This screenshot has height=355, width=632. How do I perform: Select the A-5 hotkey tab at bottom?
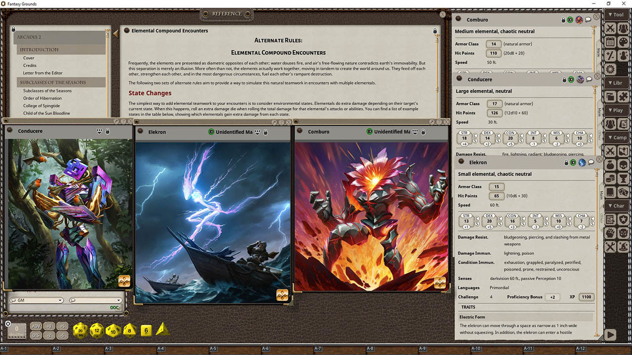212,348
